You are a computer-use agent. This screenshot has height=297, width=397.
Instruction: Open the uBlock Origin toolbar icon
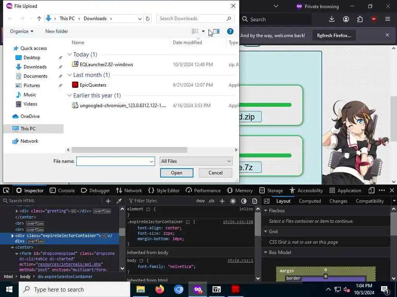click(374, 19)
